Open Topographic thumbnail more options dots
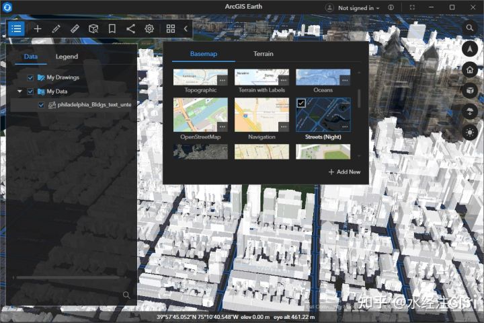The height and width of the screenshot is (323, 484). (223, 80)
